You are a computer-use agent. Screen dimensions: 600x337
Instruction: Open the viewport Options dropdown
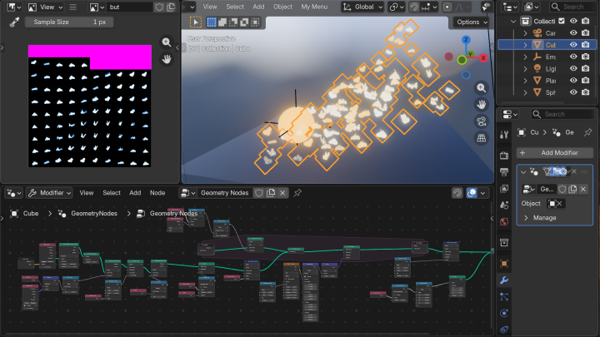point(472,22)
